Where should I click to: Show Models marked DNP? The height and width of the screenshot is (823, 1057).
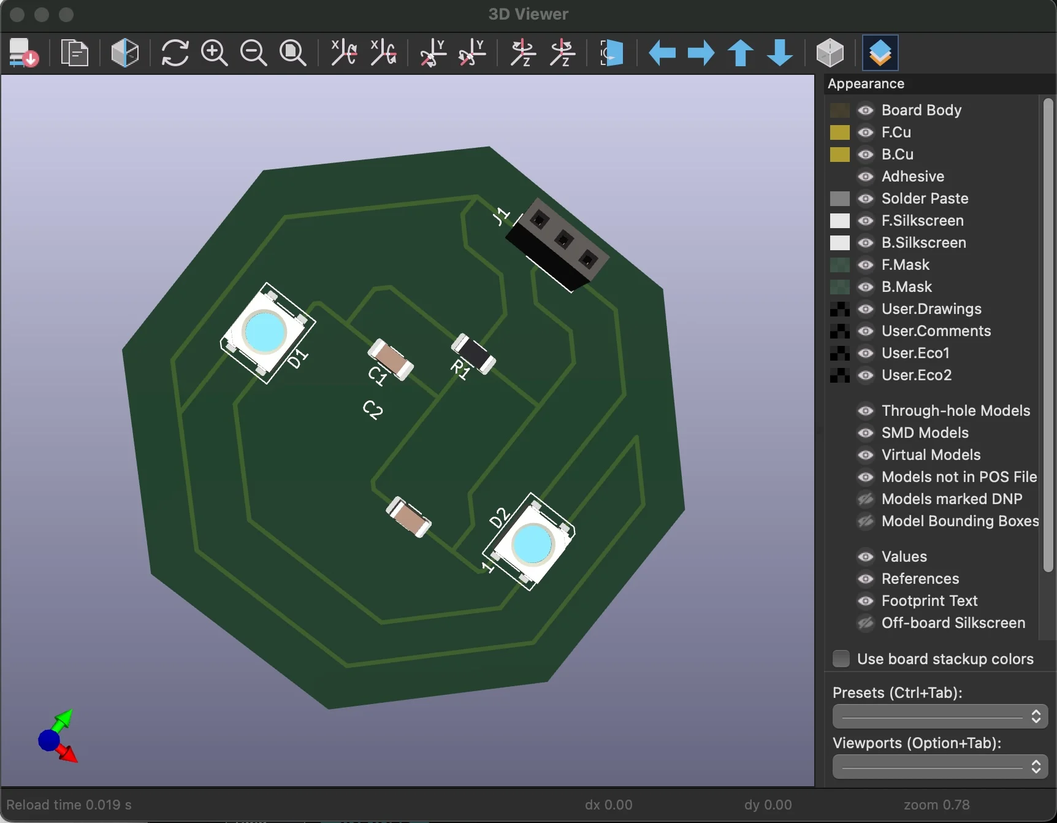(x=866, y=499)
